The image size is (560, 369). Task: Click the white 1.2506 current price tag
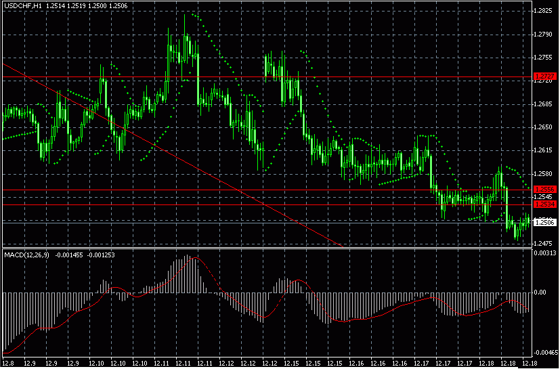[545, 223]
